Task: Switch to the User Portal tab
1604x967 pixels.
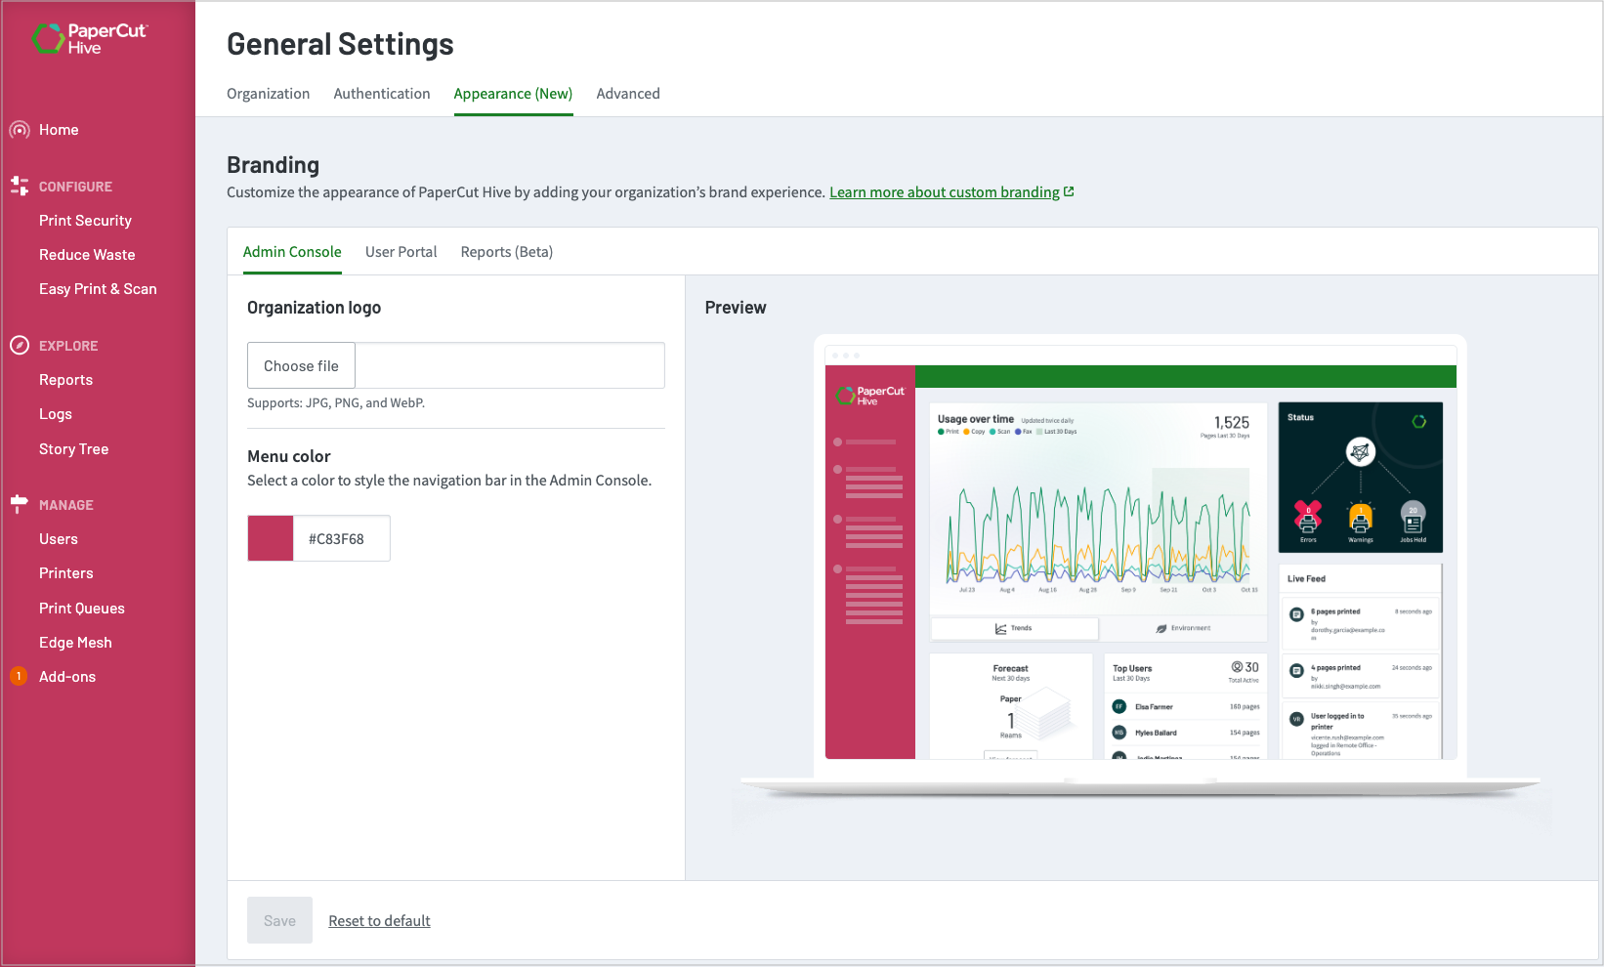Action: (401, 252)
